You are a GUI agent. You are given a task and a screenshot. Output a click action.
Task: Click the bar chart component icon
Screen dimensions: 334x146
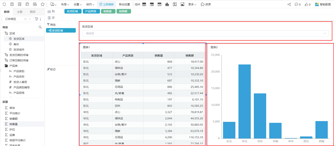(x=167, y=4)
